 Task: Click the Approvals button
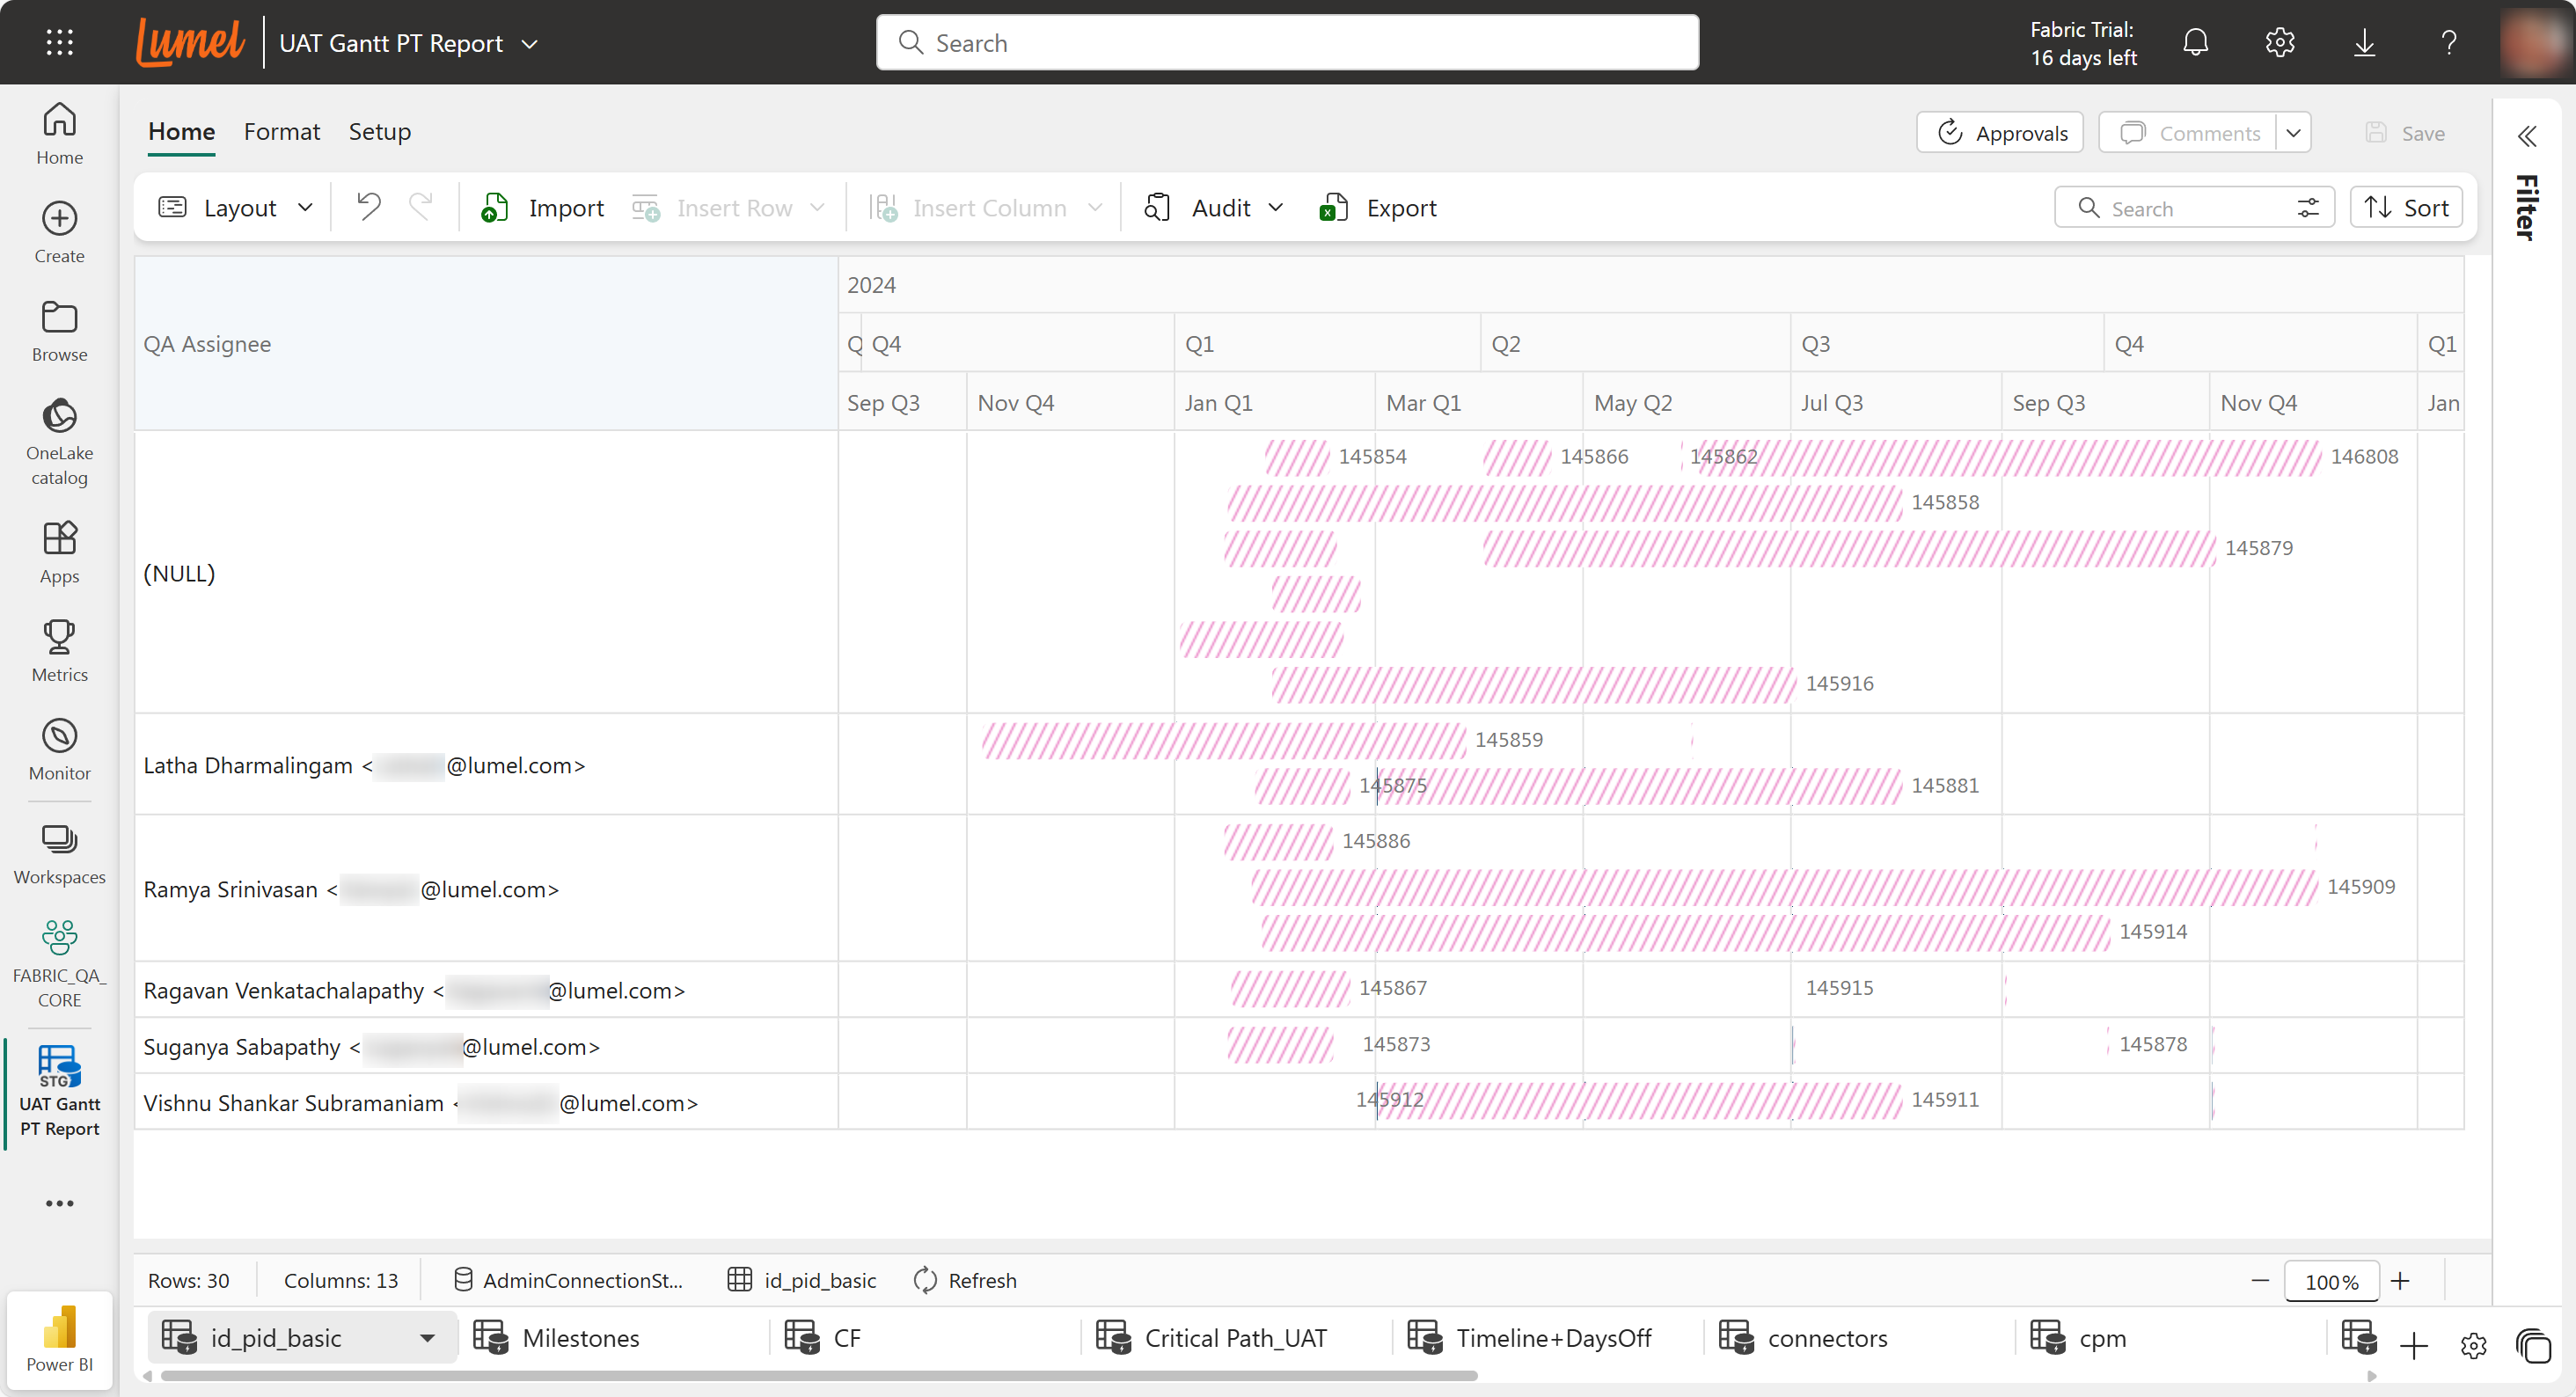click(x=2000, y=133)
